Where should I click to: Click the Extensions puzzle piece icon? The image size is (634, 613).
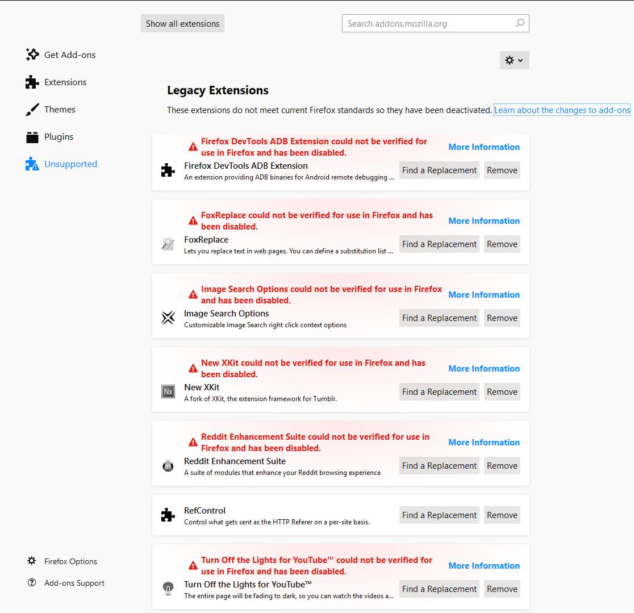point(32,82)
